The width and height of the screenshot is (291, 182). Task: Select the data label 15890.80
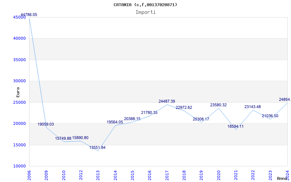click(80, 138)
